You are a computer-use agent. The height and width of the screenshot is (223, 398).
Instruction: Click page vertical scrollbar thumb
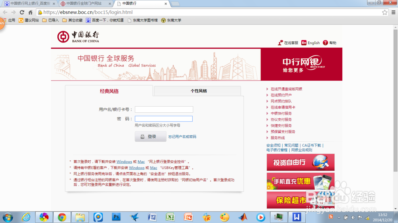tap(396, 100)
